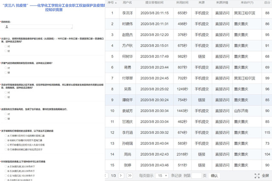Click the 全屏 fullscreen text link
The width and height of the screenshot is (272, 181).
266,175
